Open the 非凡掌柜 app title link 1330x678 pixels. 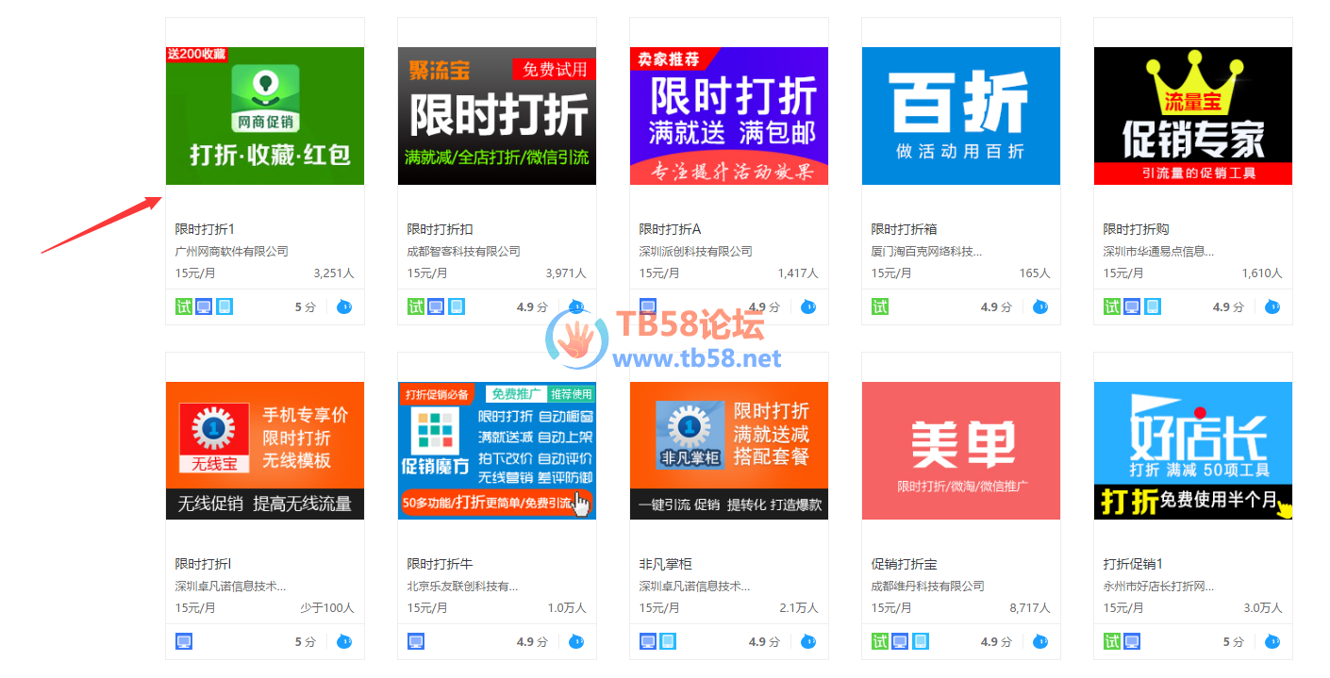pos(666,564)
